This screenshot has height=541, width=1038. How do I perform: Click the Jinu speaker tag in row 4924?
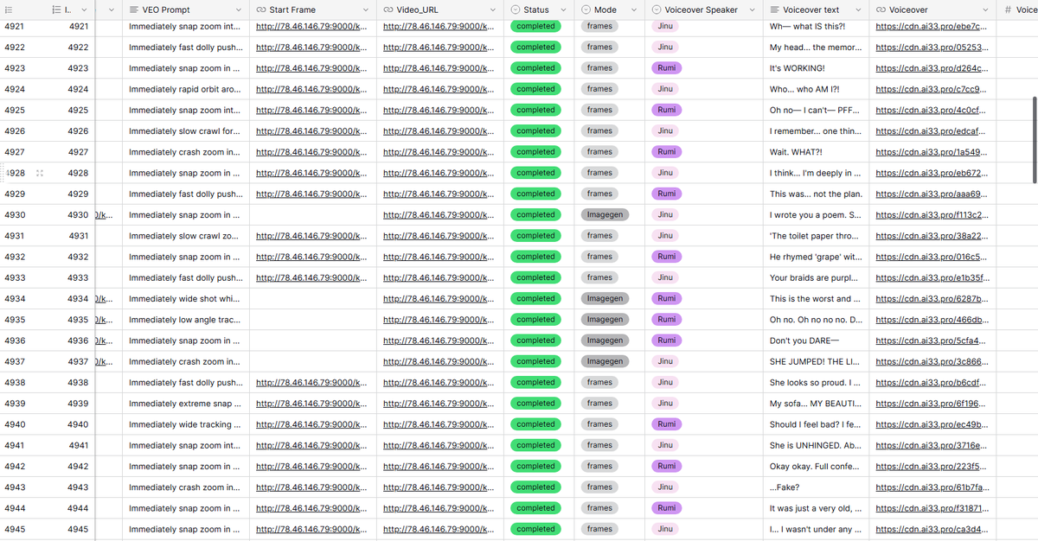(x=665, y=89)
